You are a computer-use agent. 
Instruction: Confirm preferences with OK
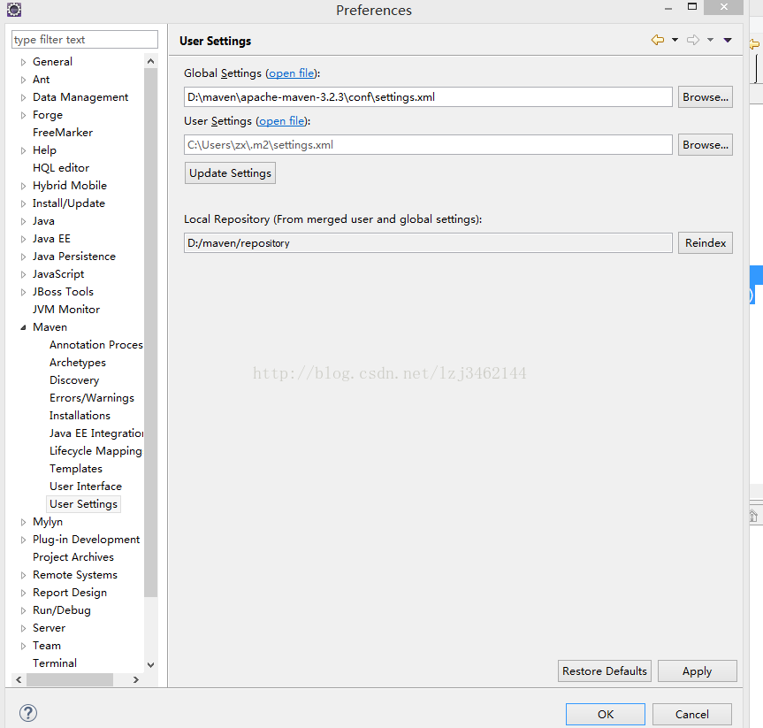606,715
